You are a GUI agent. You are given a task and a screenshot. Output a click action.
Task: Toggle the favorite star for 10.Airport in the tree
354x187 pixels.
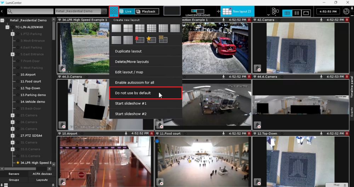[x=17, y=75]
